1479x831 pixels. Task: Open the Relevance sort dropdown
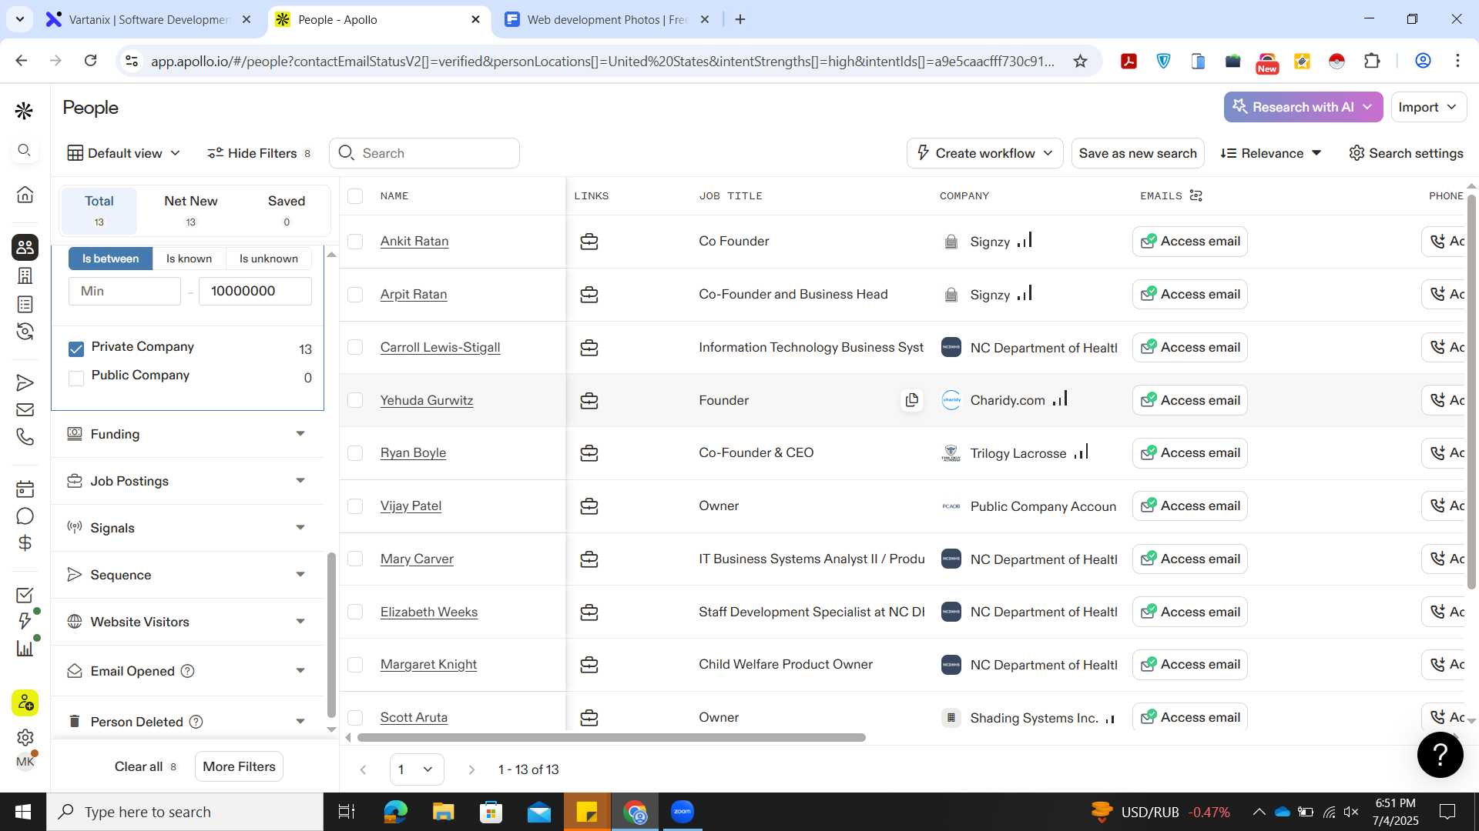point(1272,153)
